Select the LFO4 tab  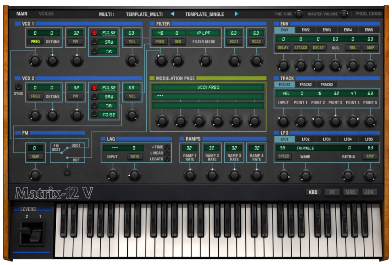pyautogui.click(x=348, y=139)
